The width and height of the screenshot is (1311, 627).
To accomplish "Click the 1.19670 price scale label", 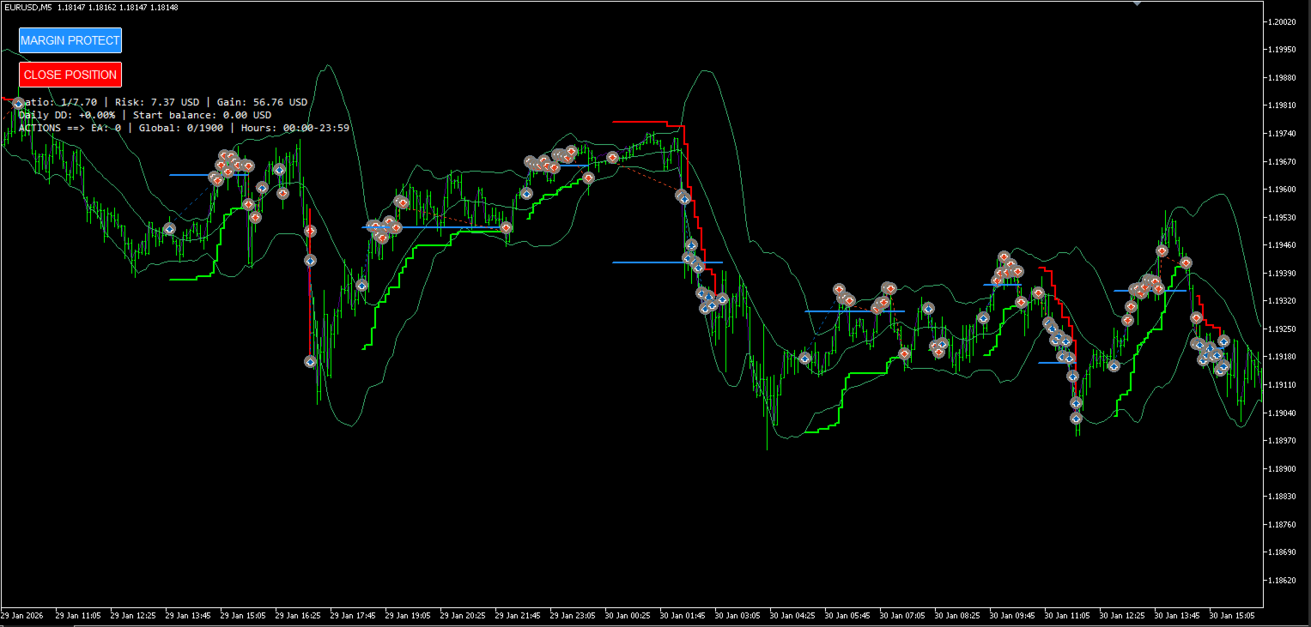I will (1281, 161).
